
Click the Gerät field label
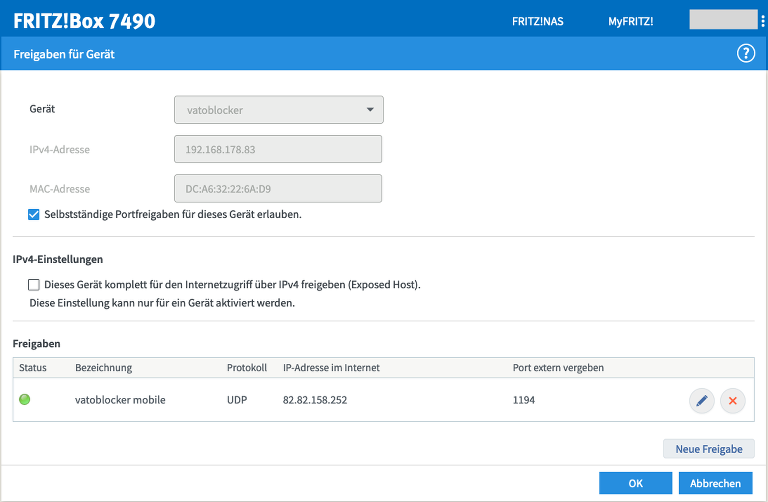pos(42,109)
